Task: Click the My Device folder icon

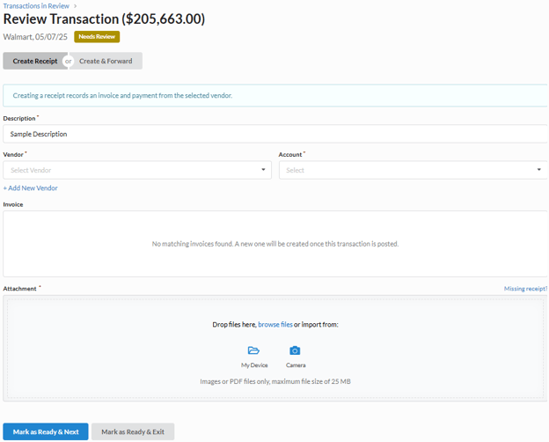Action: (x=253, y=350)
